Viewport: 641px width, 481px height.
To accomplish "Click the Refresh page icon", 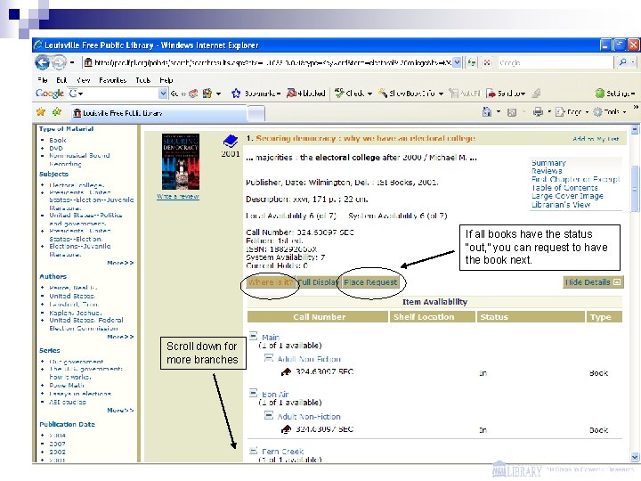I will 472,62.
